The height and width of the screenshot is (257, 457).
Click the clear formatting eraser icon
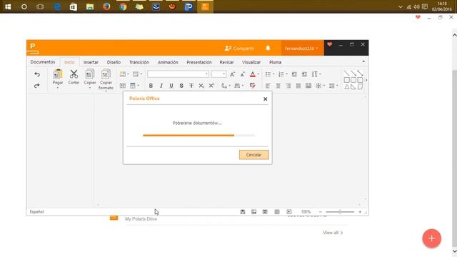pyautogui.click(x=252, y=86)
